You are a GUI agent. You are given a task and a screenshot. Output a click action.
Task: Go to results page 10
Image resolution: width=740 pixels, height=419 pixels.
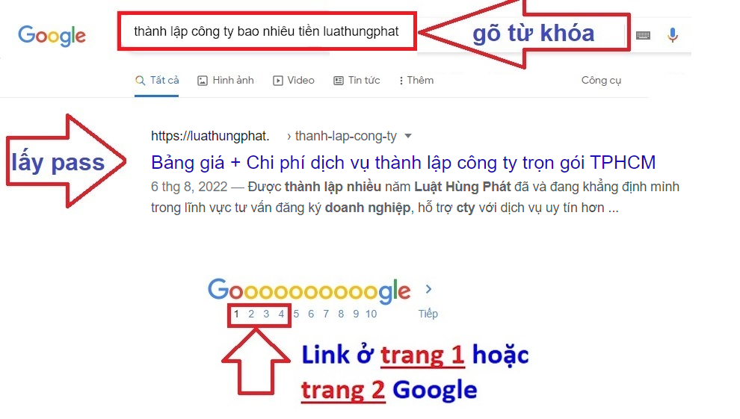tap(371, 314)
